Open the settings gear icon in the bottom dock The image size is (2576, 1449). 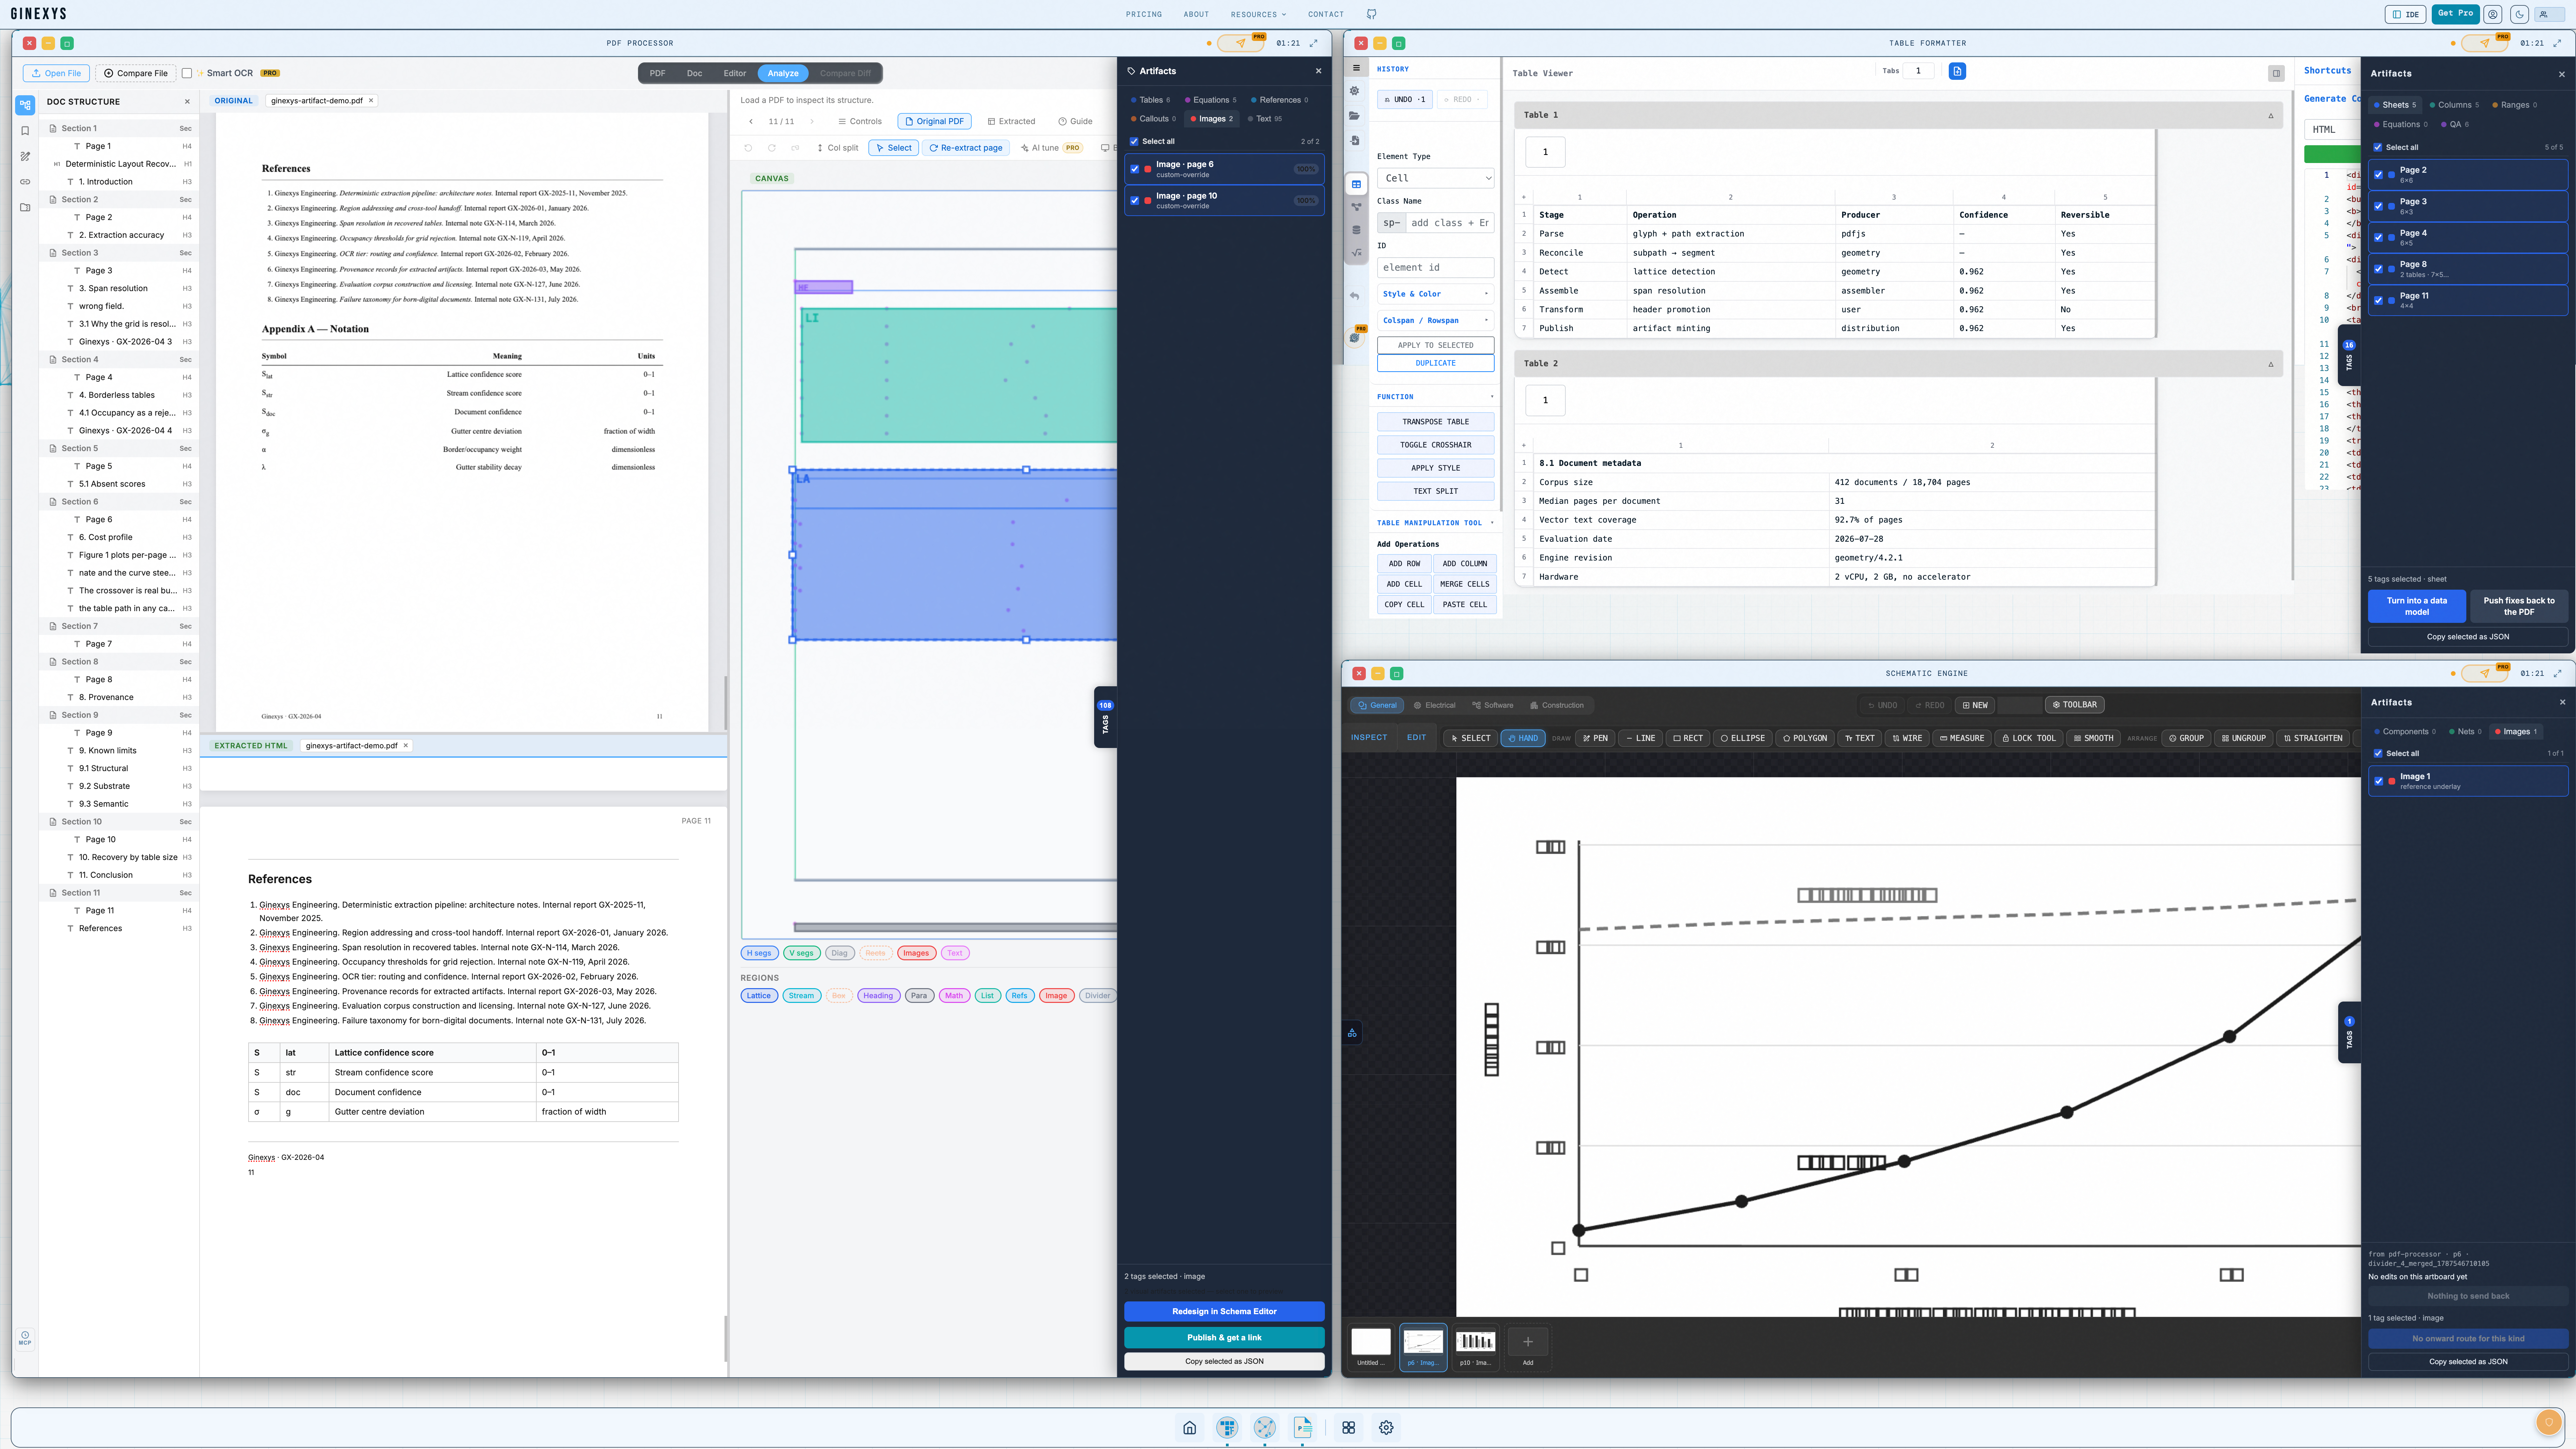[1386, 1428]
